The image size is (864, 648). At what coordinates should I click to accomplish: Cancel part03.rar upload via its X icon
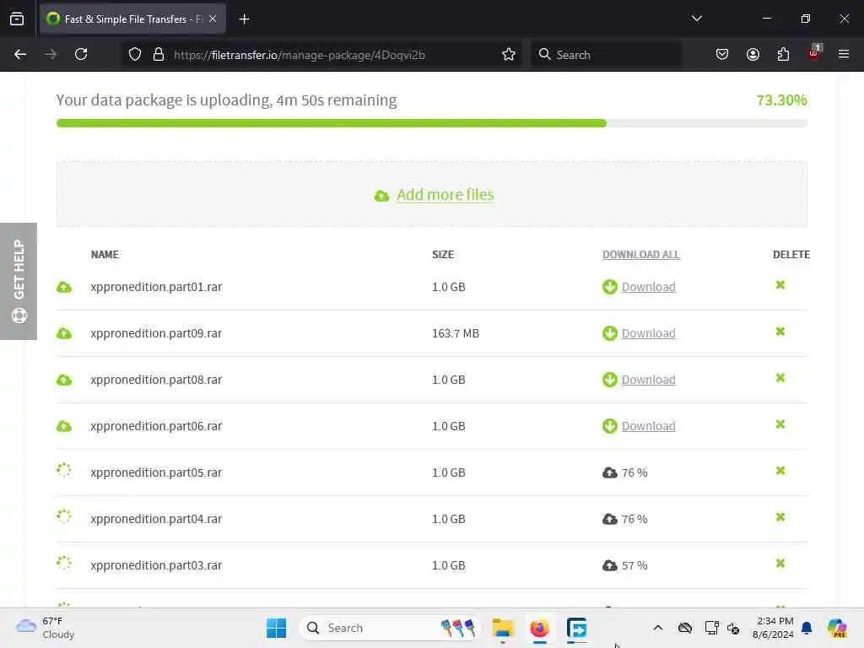[780, 563]
